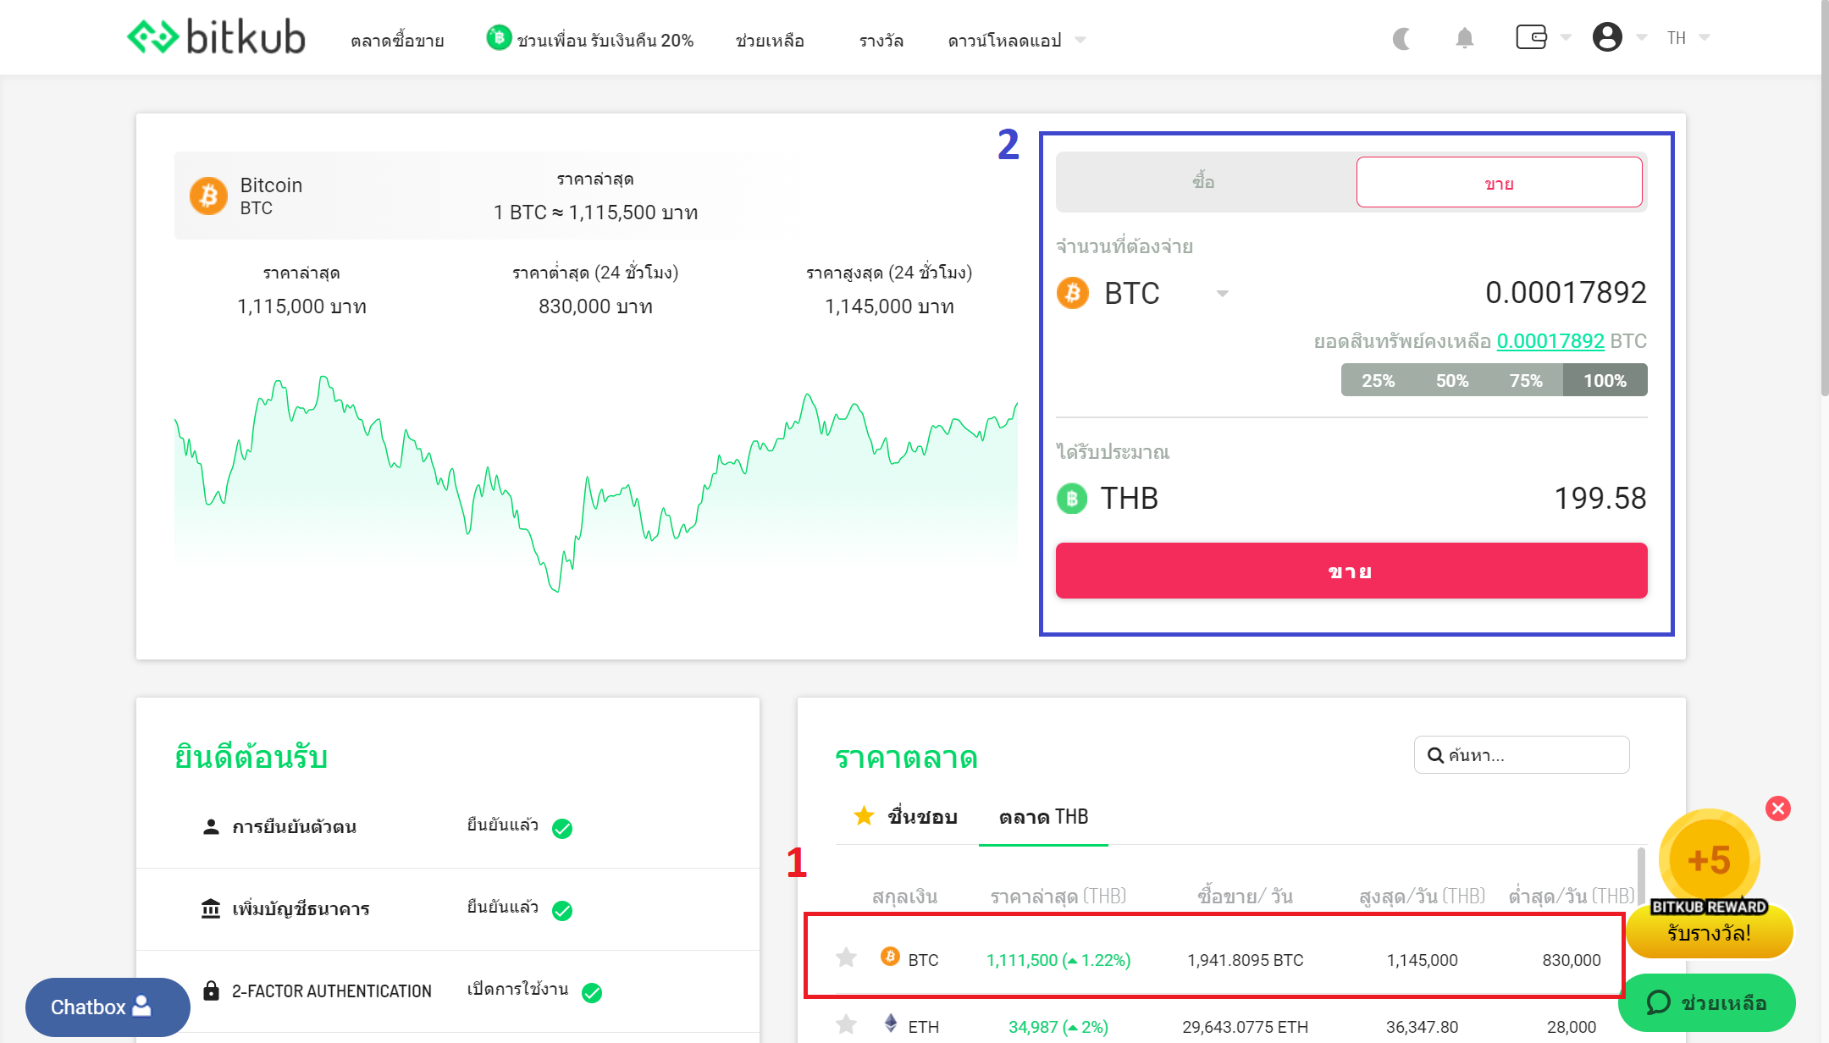
Task: Click the market search input field
Action: point(1522,754)
